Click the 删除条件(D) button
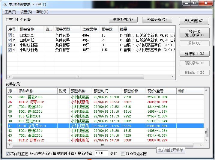This screenshot has height=160, width=215. [194, 73]
